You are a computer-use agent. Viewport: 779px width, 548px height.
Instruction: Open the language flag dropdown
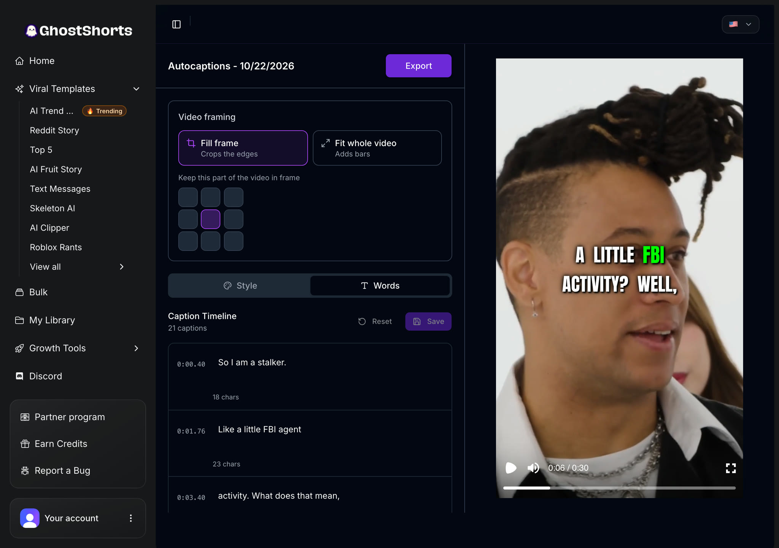pos(740,24)
